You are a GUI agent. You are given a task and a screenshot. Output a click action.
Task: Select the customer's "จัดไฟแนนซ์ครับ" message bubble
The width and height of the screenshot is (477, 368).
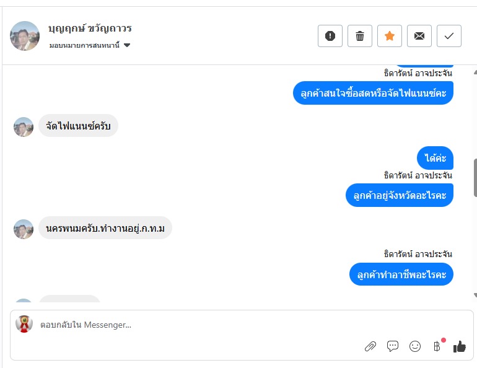[x=78, y=126]
